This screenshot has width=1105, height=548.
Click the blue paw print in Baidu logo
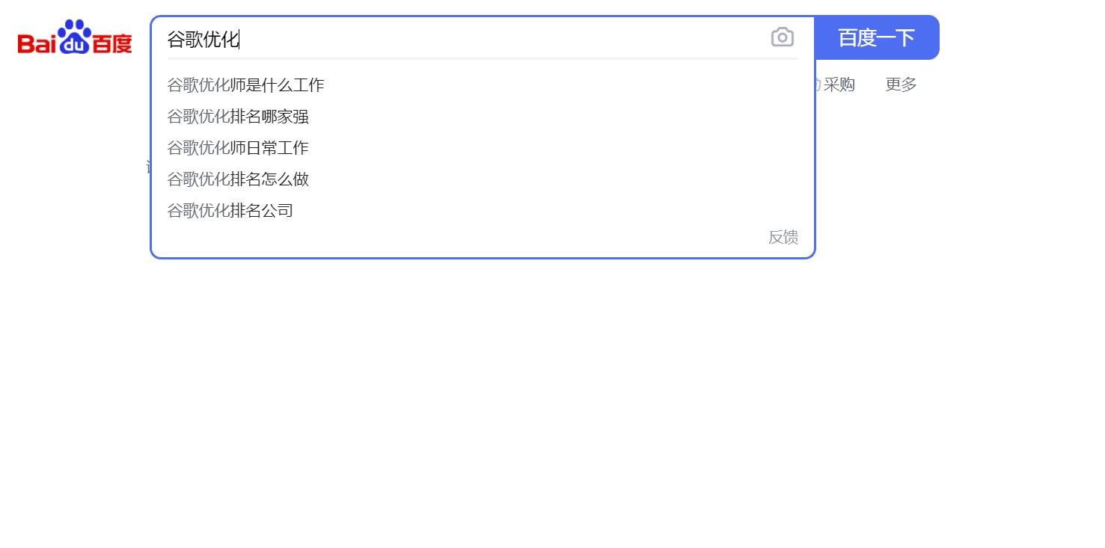point(75,37)
